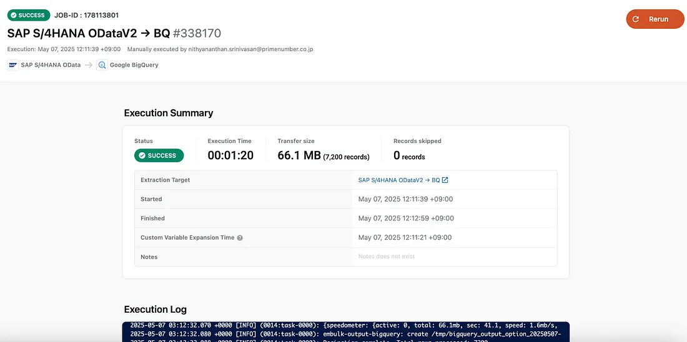The height and width of the screenshot is (342, 687).
Task: Click the Custom Variable Expansion Time label
Action: [187, 238]
